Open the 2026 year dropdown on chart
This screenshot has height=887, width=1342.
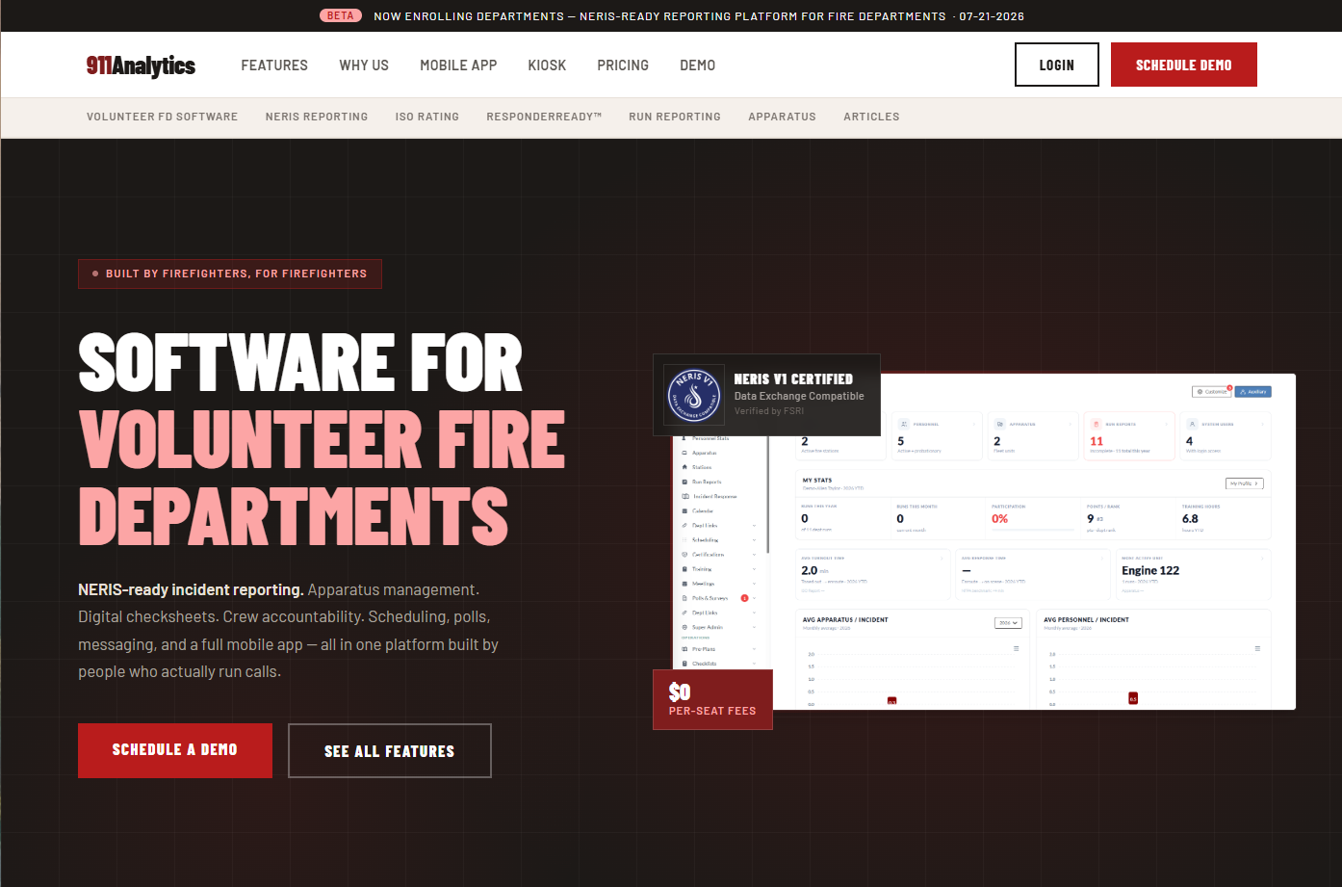(x=1008, y=623)
